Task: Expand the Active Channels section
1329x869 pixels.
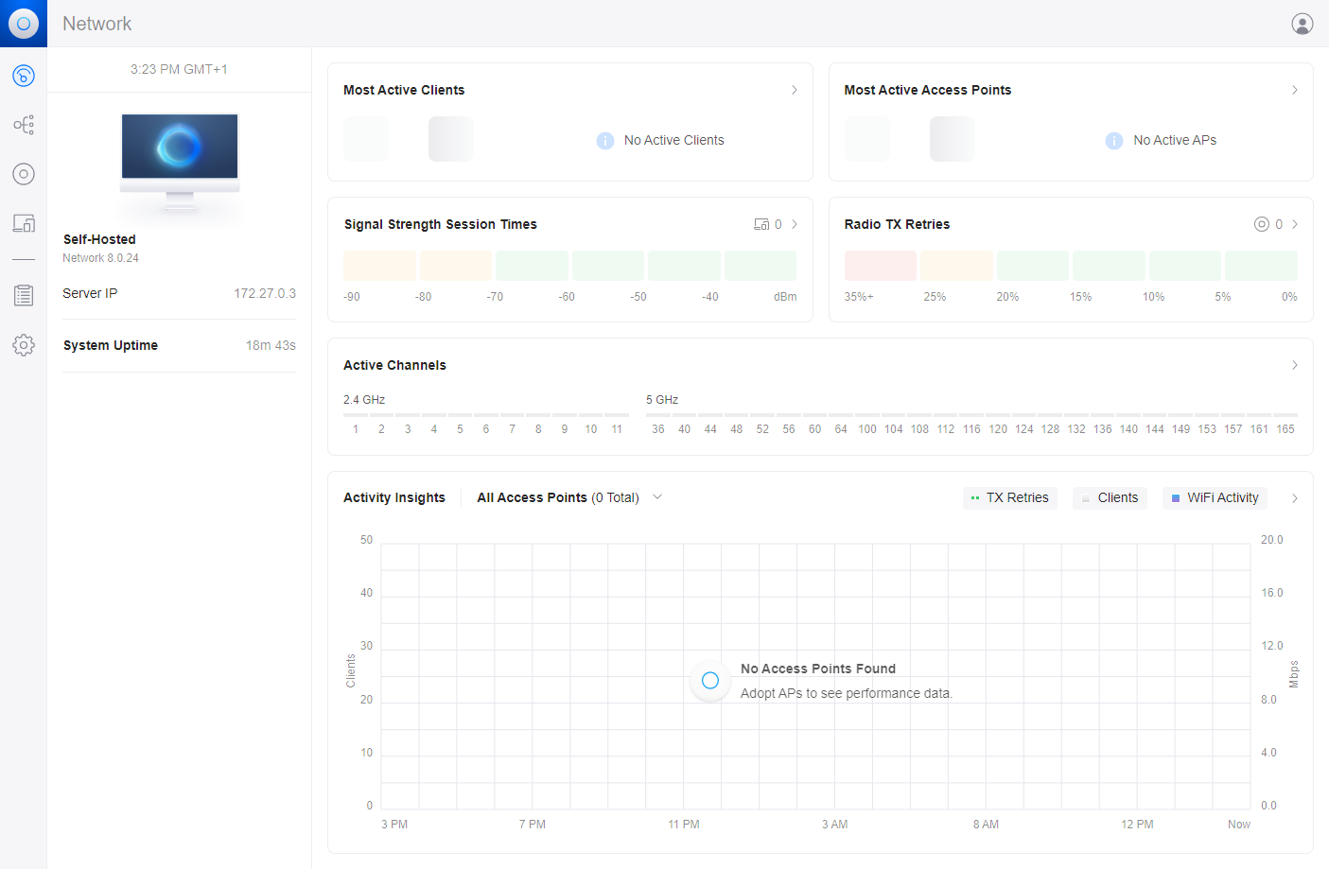Action: pyautogui.click(x=1294, y=365)
